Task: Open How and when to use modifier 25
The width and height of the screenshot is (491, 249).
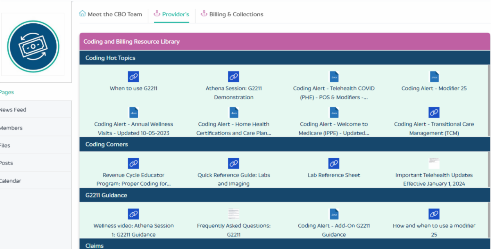Action: coord(434,230)
